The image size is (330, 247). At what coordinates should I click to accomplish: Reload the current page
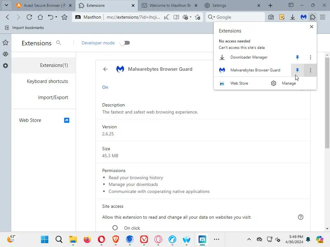(29, 17)
